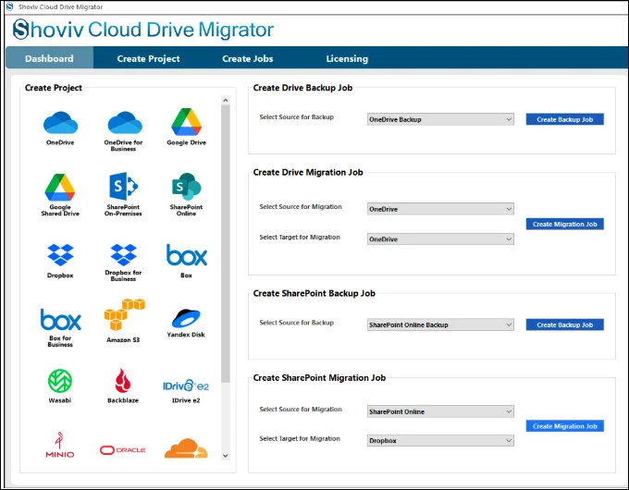
Task: Select the Wasabi storage icon
Action: [x=60, y=381]
